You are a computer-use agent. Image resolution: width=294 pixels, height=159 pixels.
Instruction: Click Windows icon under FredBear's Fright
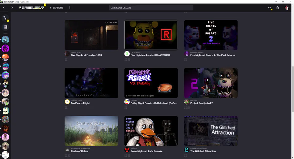point(66,108)
